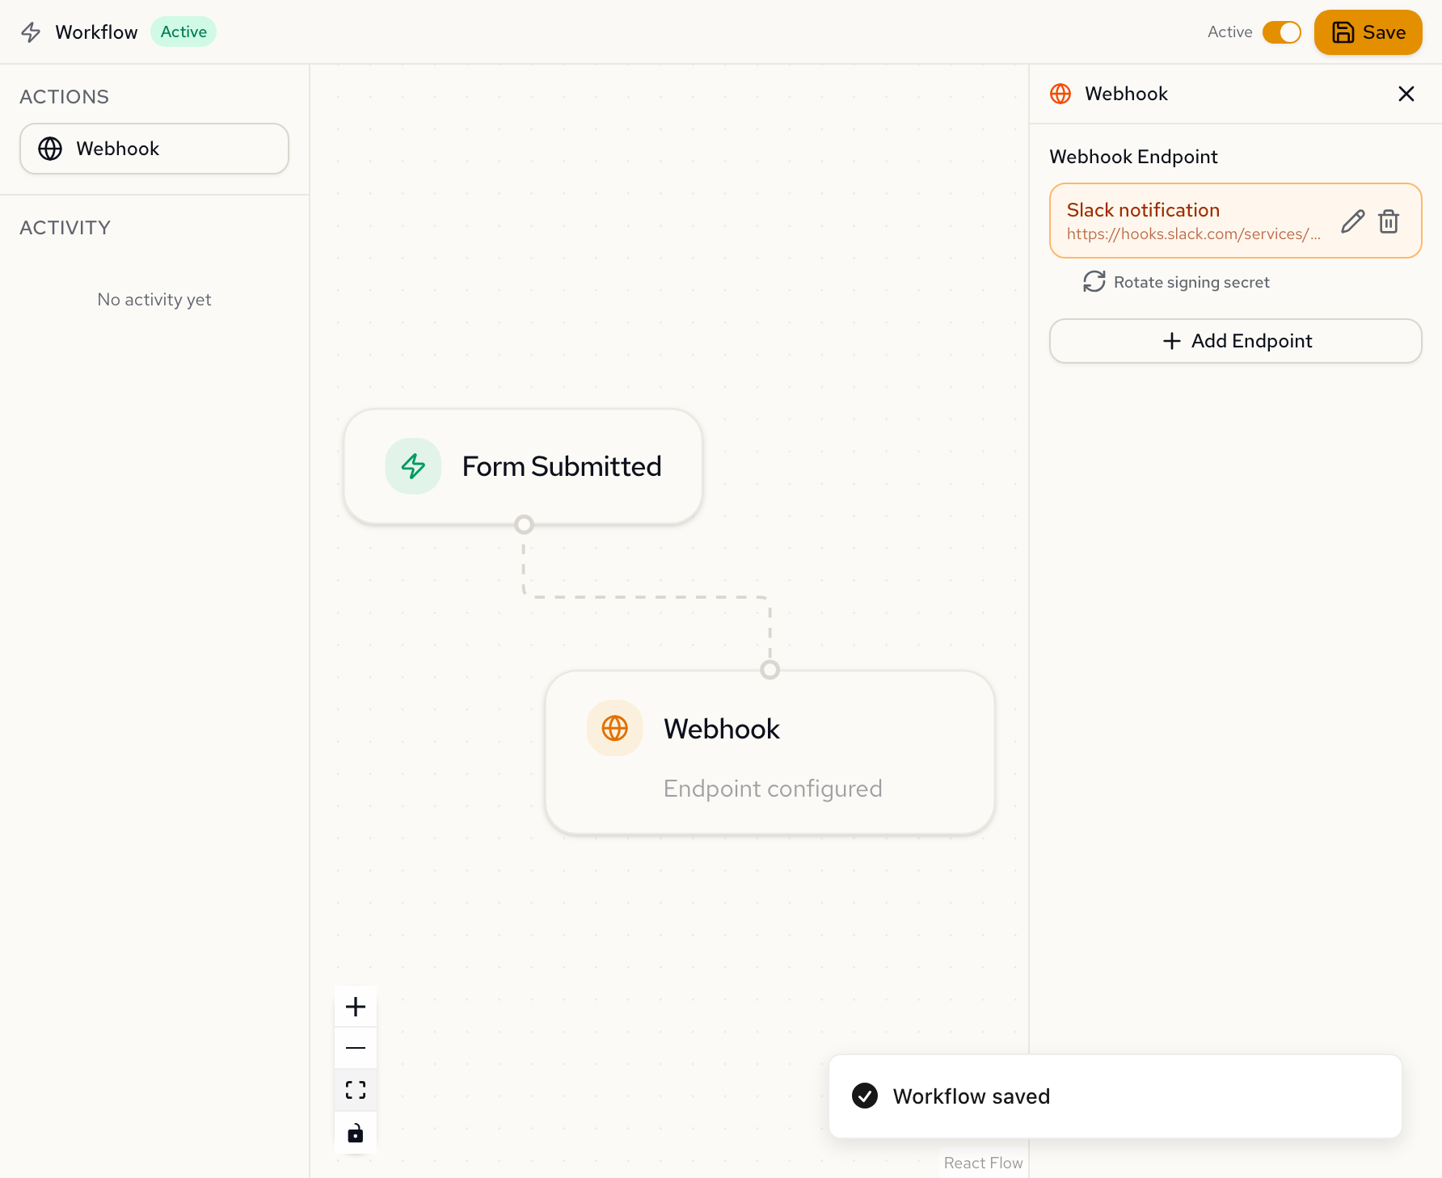
Task: Select the globe icon on the Webhook node
Action: (x=614, y=728)
